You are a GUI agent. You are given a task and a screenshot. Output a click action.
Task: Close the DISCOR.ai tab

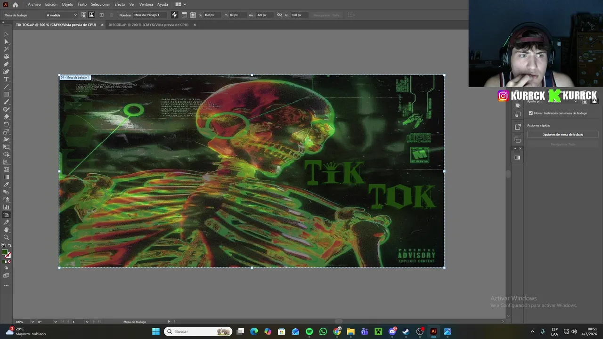(195, 25)
